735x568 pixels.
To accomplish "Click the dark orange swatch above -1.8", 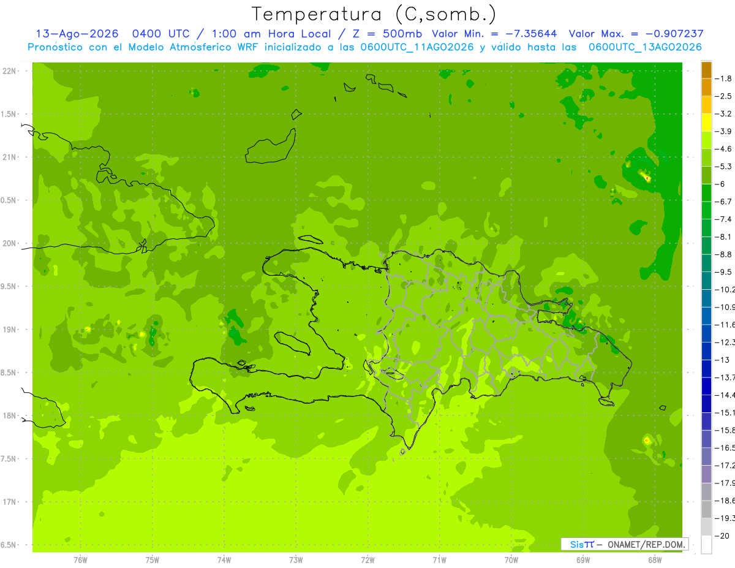I will [706, 70].
